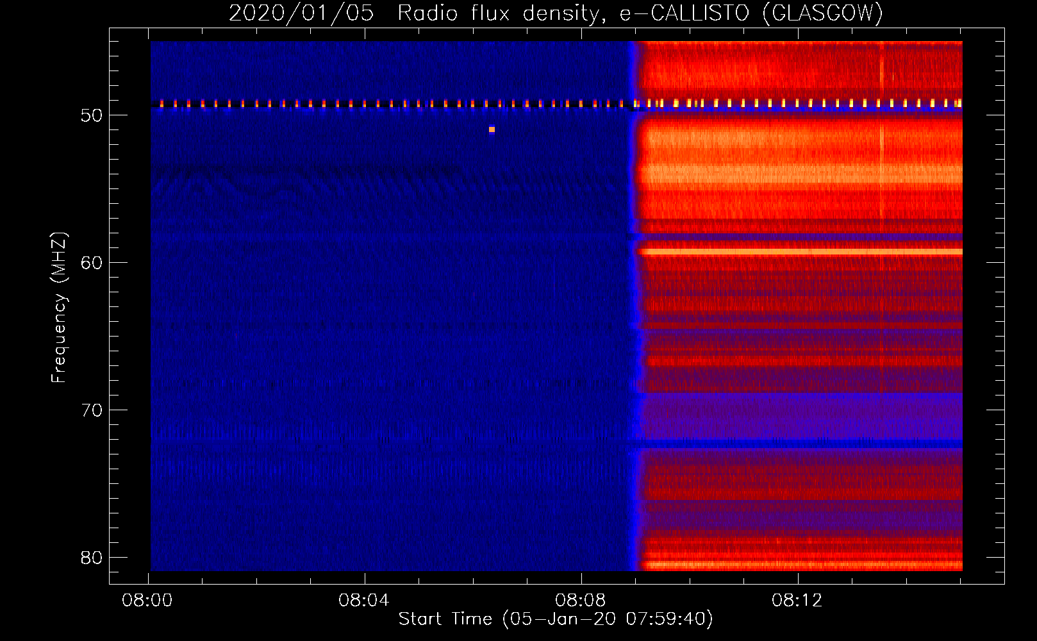Click the 08:08 time tick label

pyautogui.click(x=581, y=601)
